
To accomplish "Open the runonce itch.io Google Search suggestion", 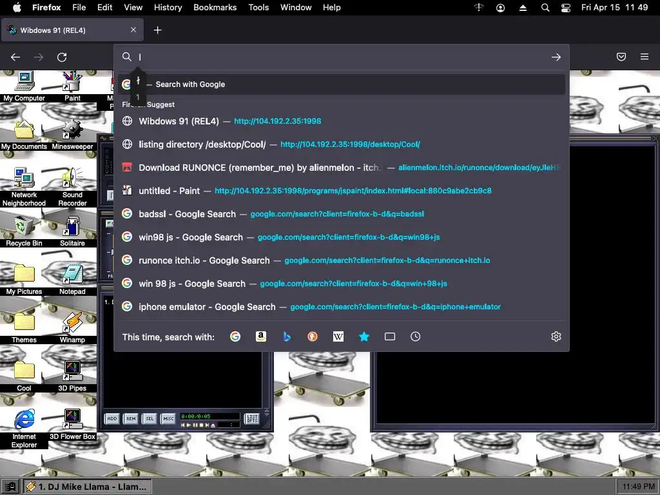I will point(342,260).
